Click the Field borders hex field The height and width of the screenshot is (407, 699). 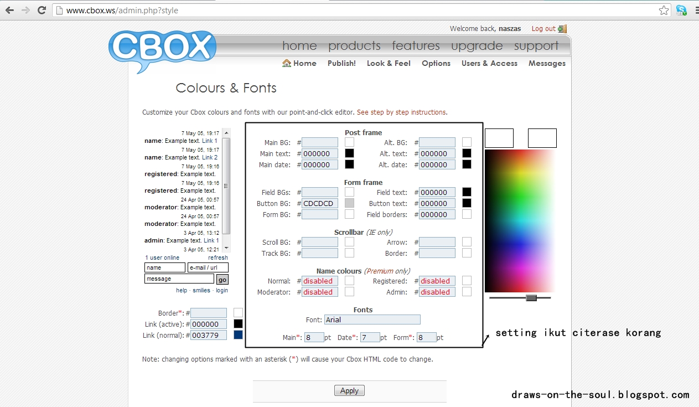[437, 214]
